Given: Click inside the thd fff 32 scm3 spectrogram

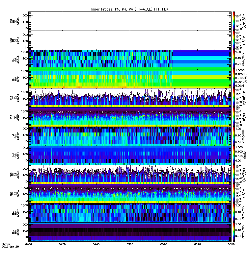Looking at the screenshot, I should [130, 117].
